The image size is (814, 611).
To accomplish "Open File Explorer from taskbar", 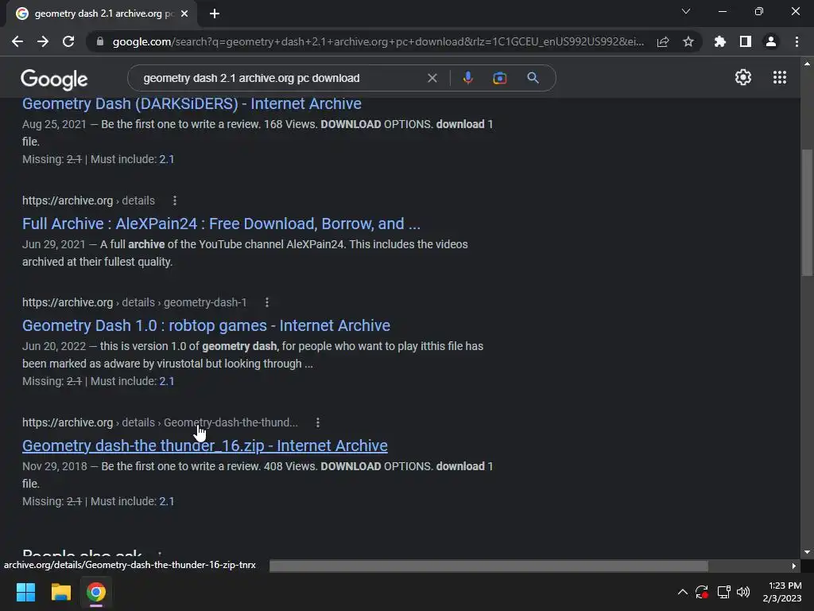I will coord(60,592).
